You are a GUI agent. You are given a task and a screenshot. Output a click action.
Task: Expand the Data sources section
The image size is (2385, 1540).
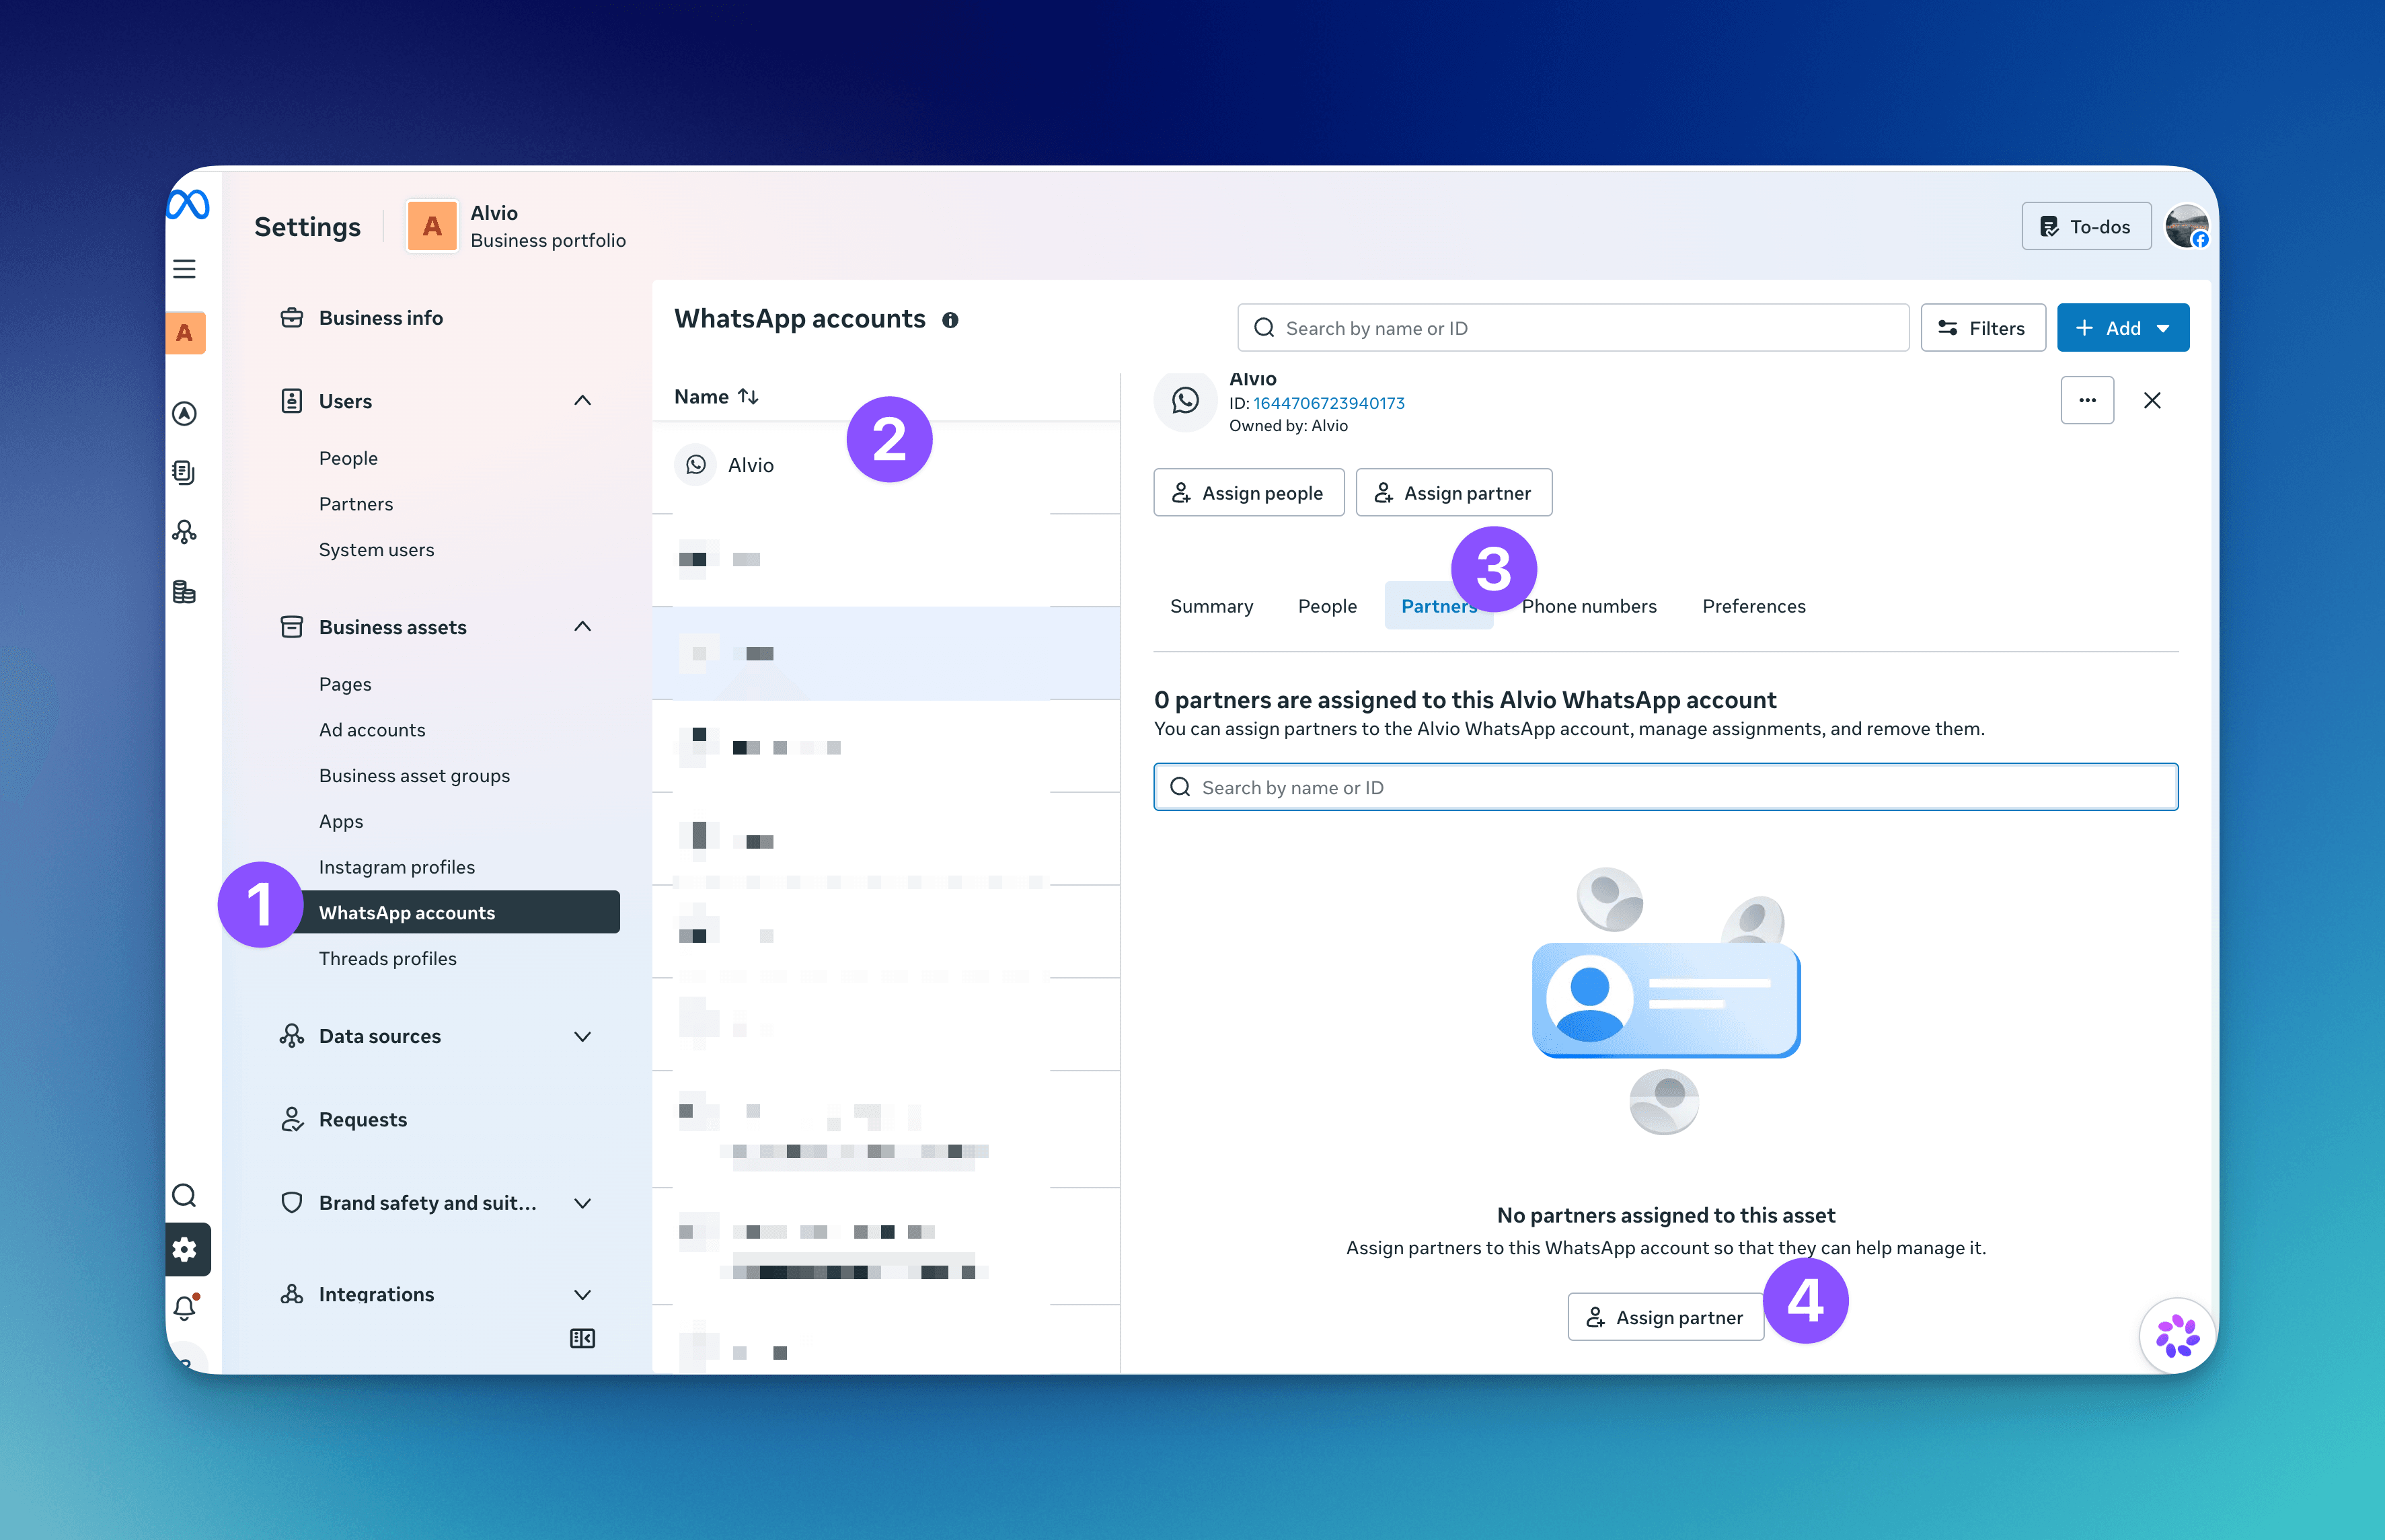(x=582, y=1036)
